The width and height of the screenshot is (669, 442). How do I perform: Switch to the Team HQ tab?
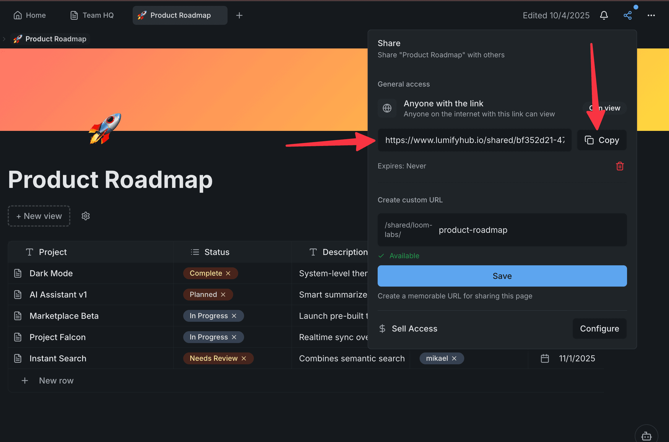click(x=92, y=15)
